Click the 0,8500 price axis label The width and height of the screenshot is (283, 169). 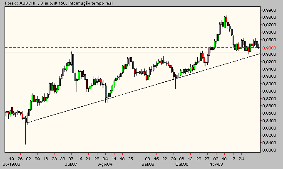[x=269, y=113]
